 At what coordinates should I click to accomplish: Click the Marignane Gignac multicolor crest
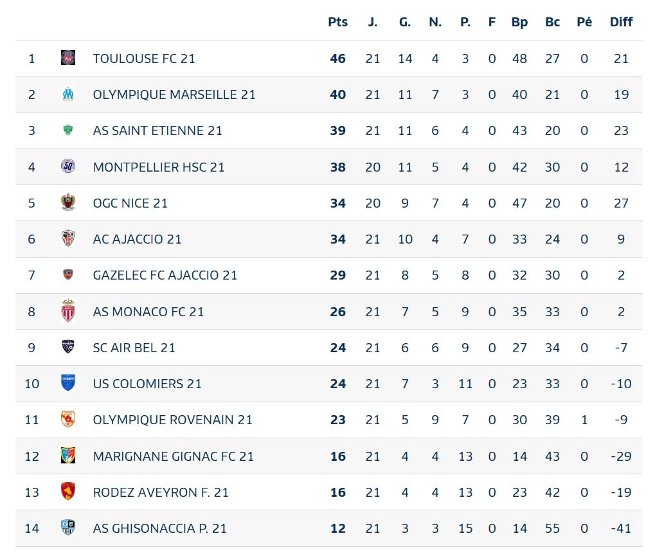coord(68,456)
